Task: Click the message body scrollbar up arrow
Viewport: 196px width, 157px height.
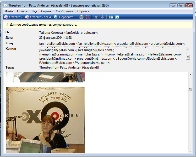Action: point(190,75)
